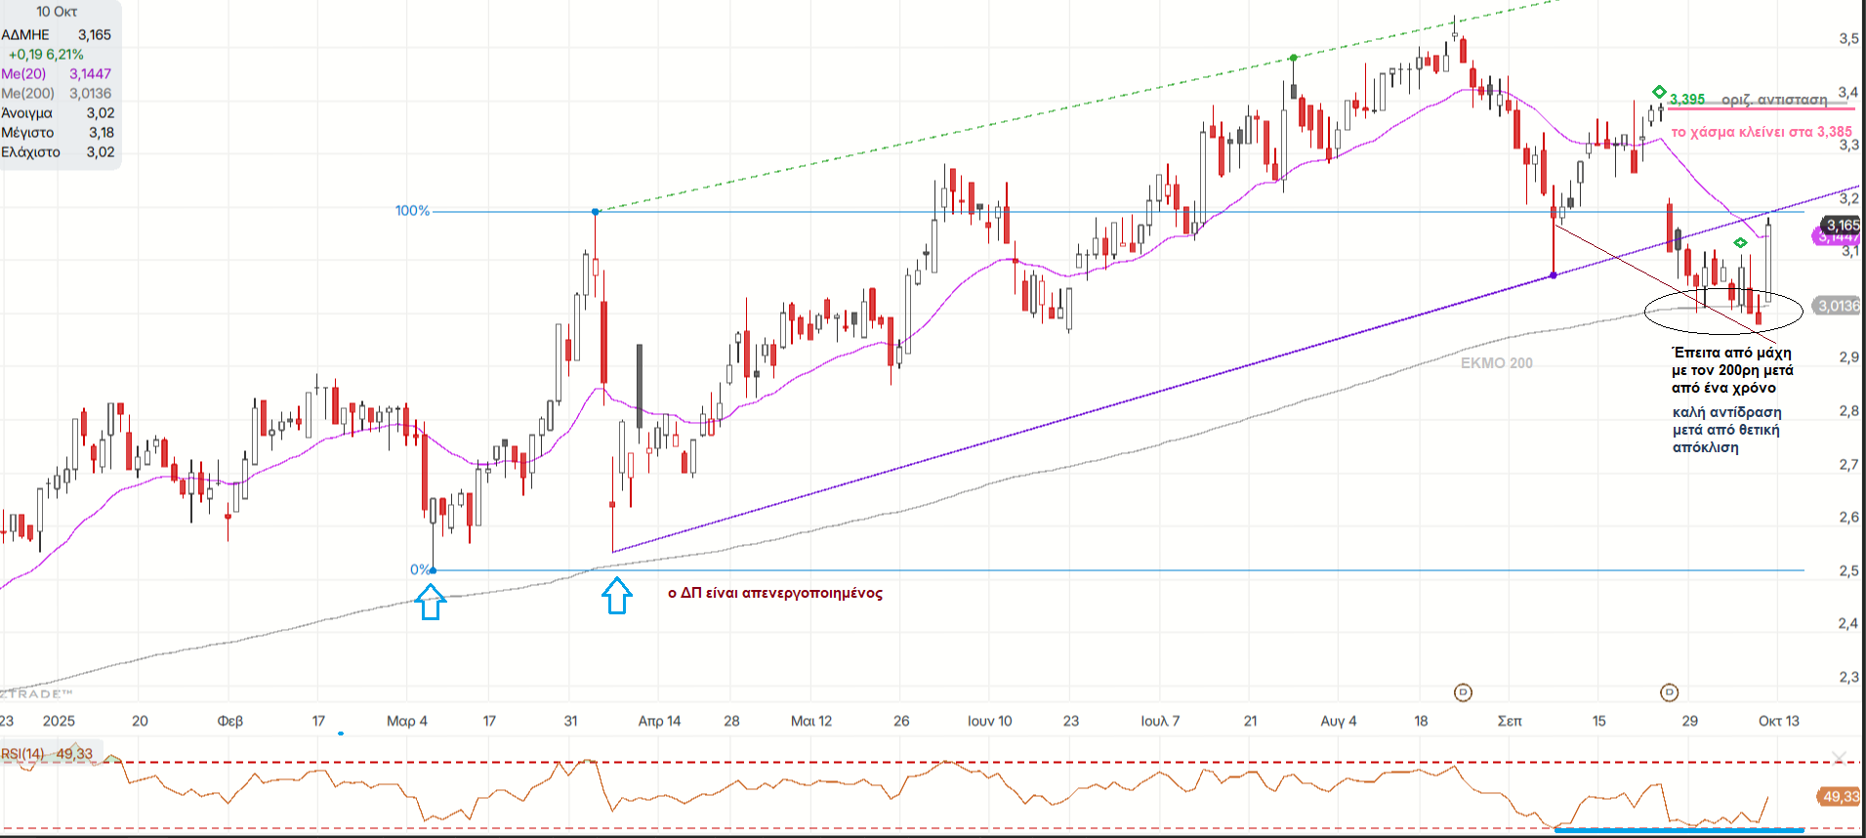Click the 100% Fibonacci level label

coord(412,211)
